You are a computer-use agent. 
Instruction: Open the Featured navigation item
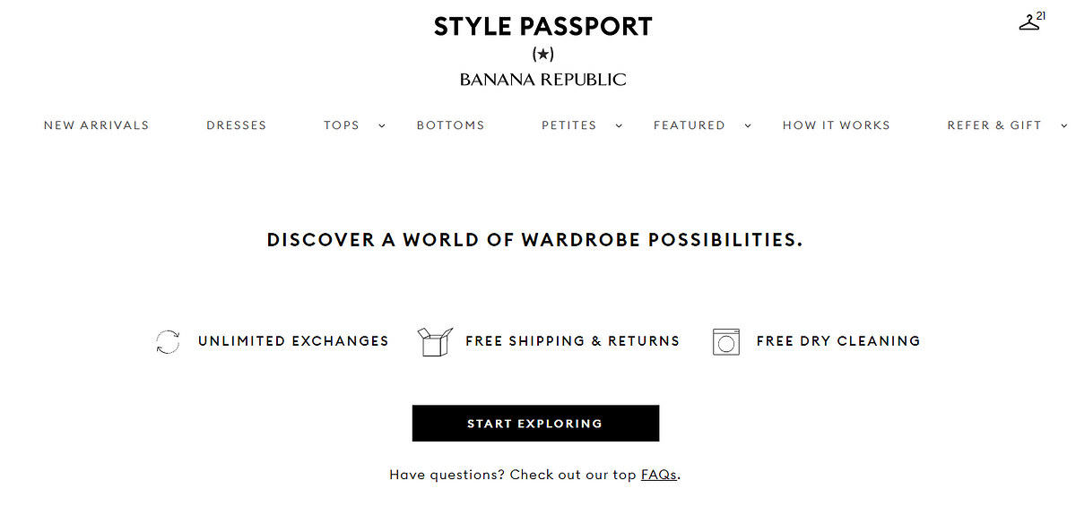pos(690,125)
